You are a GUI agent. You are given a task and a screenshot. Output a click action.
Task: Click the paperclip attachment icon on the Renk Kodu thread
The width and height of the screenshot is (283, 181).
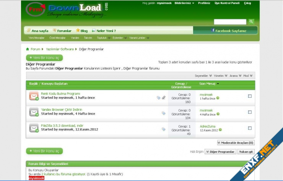164,98
